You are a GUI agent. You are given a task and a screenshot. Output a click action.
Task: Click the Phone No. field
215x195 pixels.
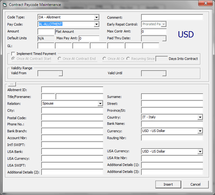tap(72, 124)
